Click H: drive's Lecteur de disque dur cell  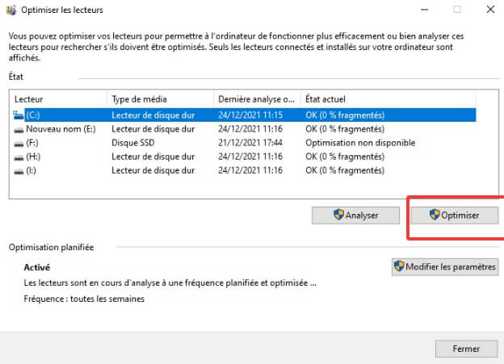pyautogui.click(x=153, y=157)
